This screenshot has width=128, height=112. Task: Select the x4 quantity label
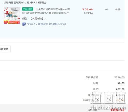tap(106, 9)
